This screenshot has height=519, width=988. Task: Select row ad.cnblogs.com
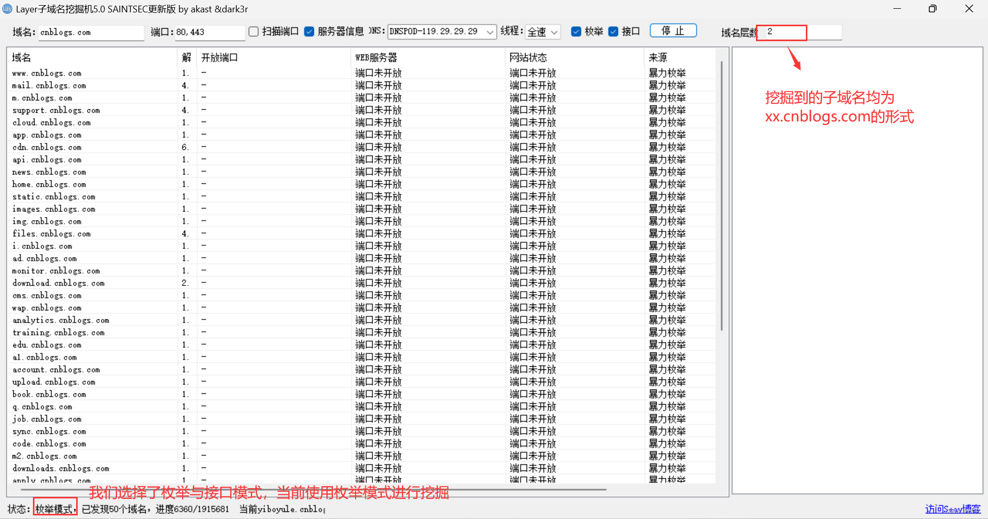click(x=362, y=258)
